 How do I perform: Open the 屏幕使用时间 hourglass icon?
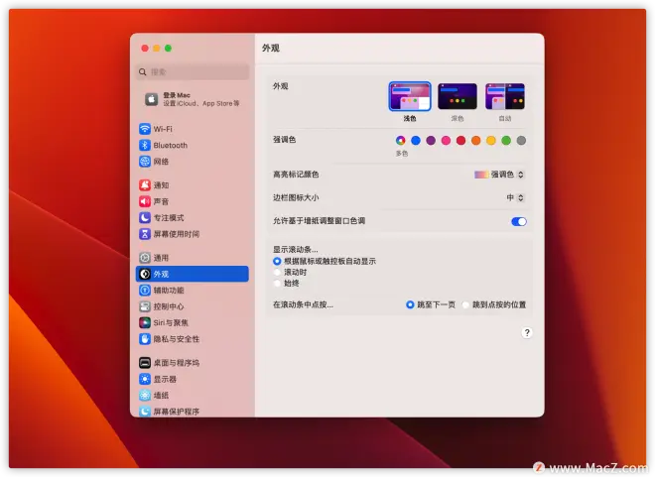pos(145,234)
